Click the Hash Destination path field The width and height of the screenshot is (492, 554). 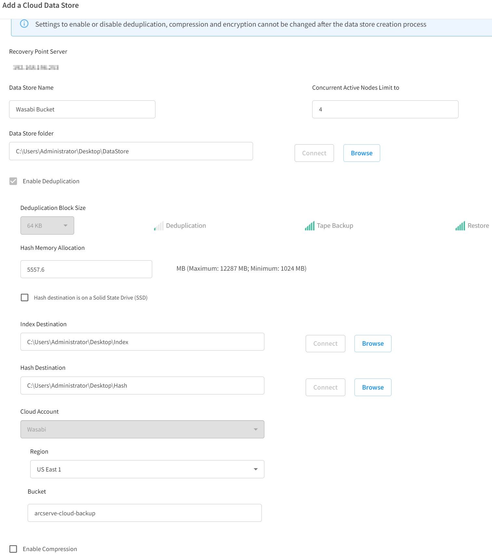click(x=142, y=386)
